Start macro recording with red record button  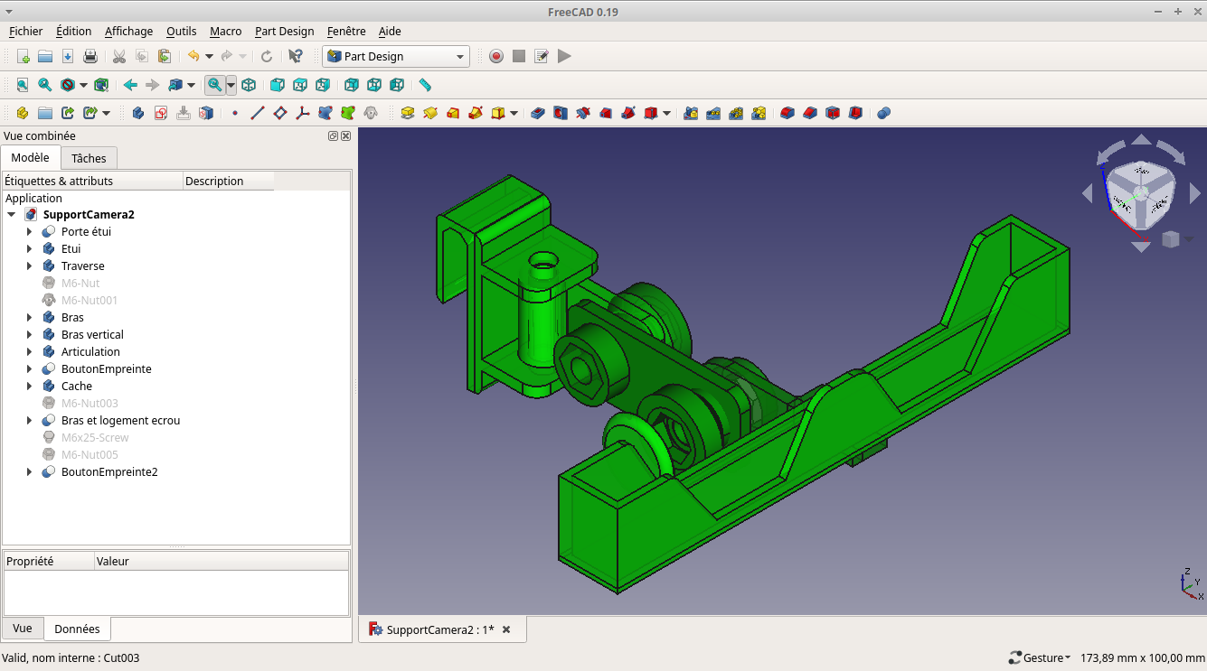496,56
